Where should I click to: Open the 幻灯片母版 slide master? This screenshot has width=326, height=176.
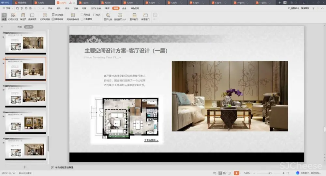(x=45, y=17)
